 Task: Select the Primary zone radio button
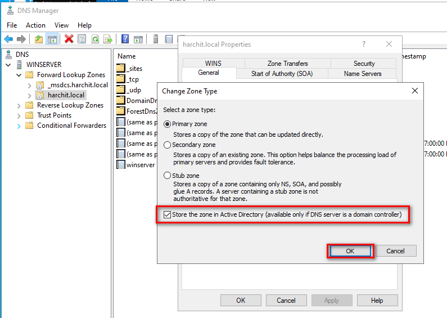click(x=167, y=124)
